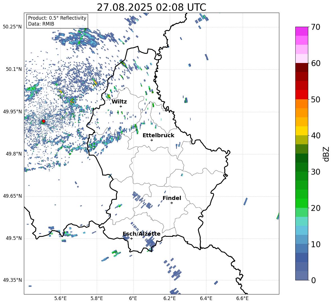333x304 pixels.
Task: Click the colorbar tick value 60
Action: pyautogui.click(x=316, y=63)
